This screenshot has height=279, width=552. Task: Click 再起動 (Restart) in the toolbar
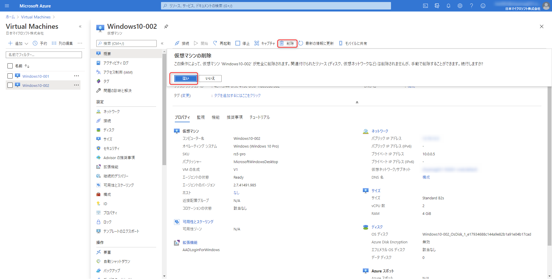222,43
